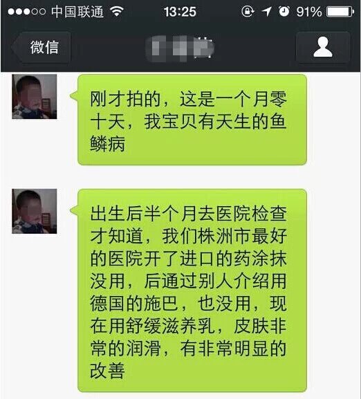This screenshot has height=399, width=361.
Task: Tap avatar beside the second message
Action: click(35, 211)
